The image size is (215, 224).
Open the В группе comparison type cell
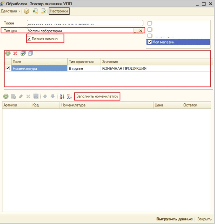(x=84, y=69)
